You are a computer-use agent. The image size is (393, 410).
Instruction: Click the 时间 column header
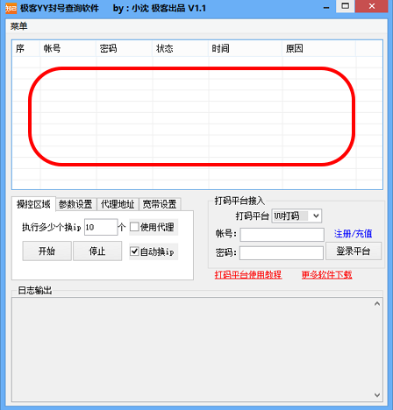246,48
